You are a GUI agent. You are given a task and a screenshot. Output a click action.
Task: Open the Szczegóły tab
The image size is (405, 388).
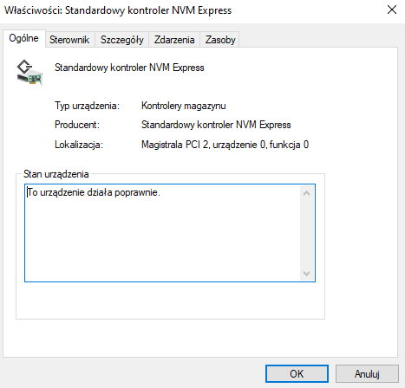point(121,40)
